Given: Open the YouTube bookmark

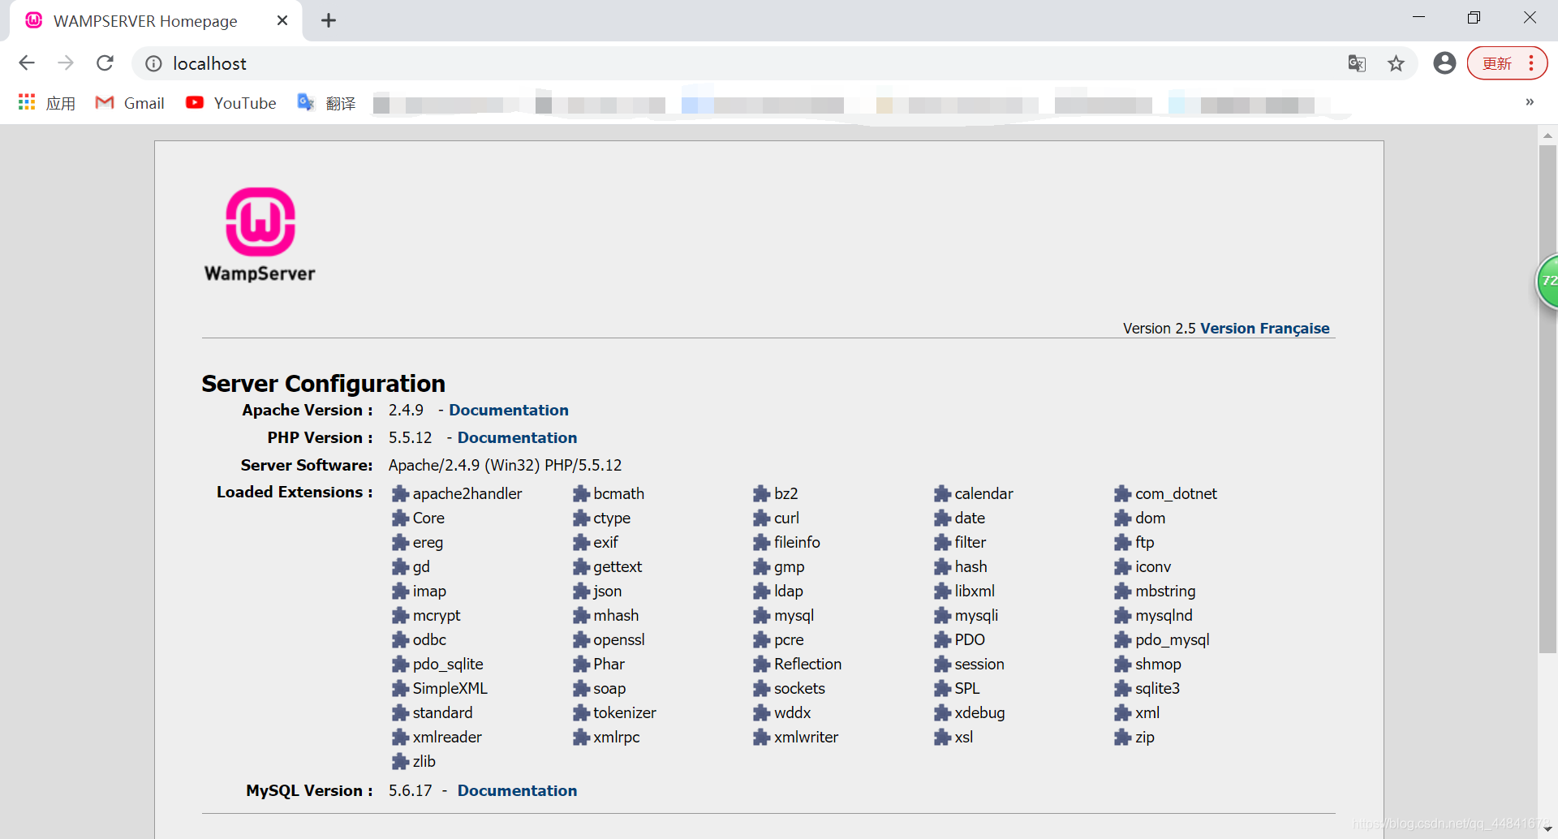Looking at the screenshot, I should tap(231, 103).
